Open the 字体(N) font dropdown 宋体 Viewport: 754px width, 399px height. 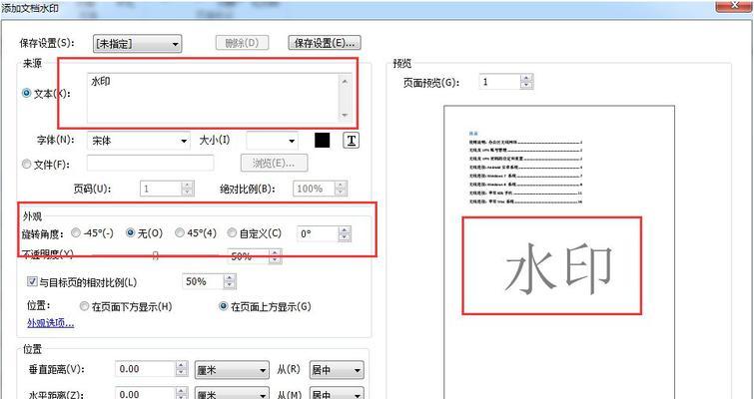(x=139, y=141)
